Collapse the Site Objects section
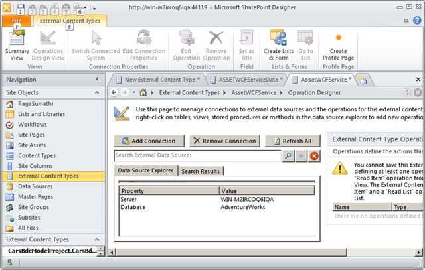Screen dimensions: 425x270 point(97,92)
